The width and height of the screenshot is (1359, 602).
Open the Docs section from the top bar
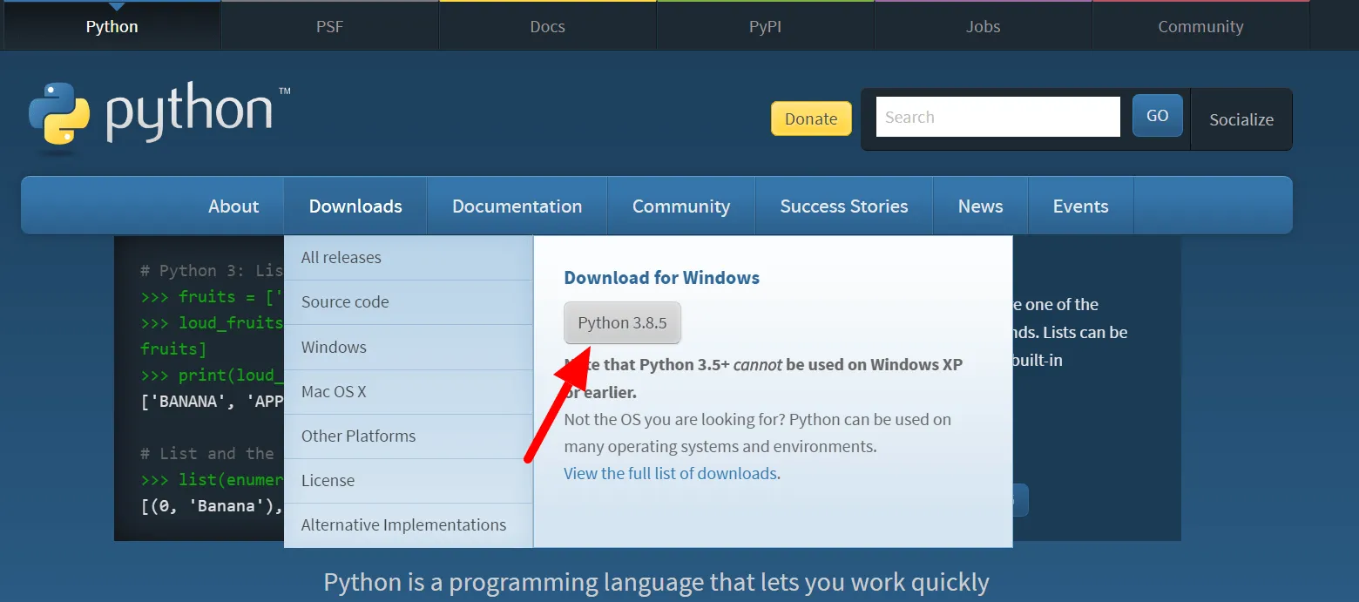[x=547, y=26]
